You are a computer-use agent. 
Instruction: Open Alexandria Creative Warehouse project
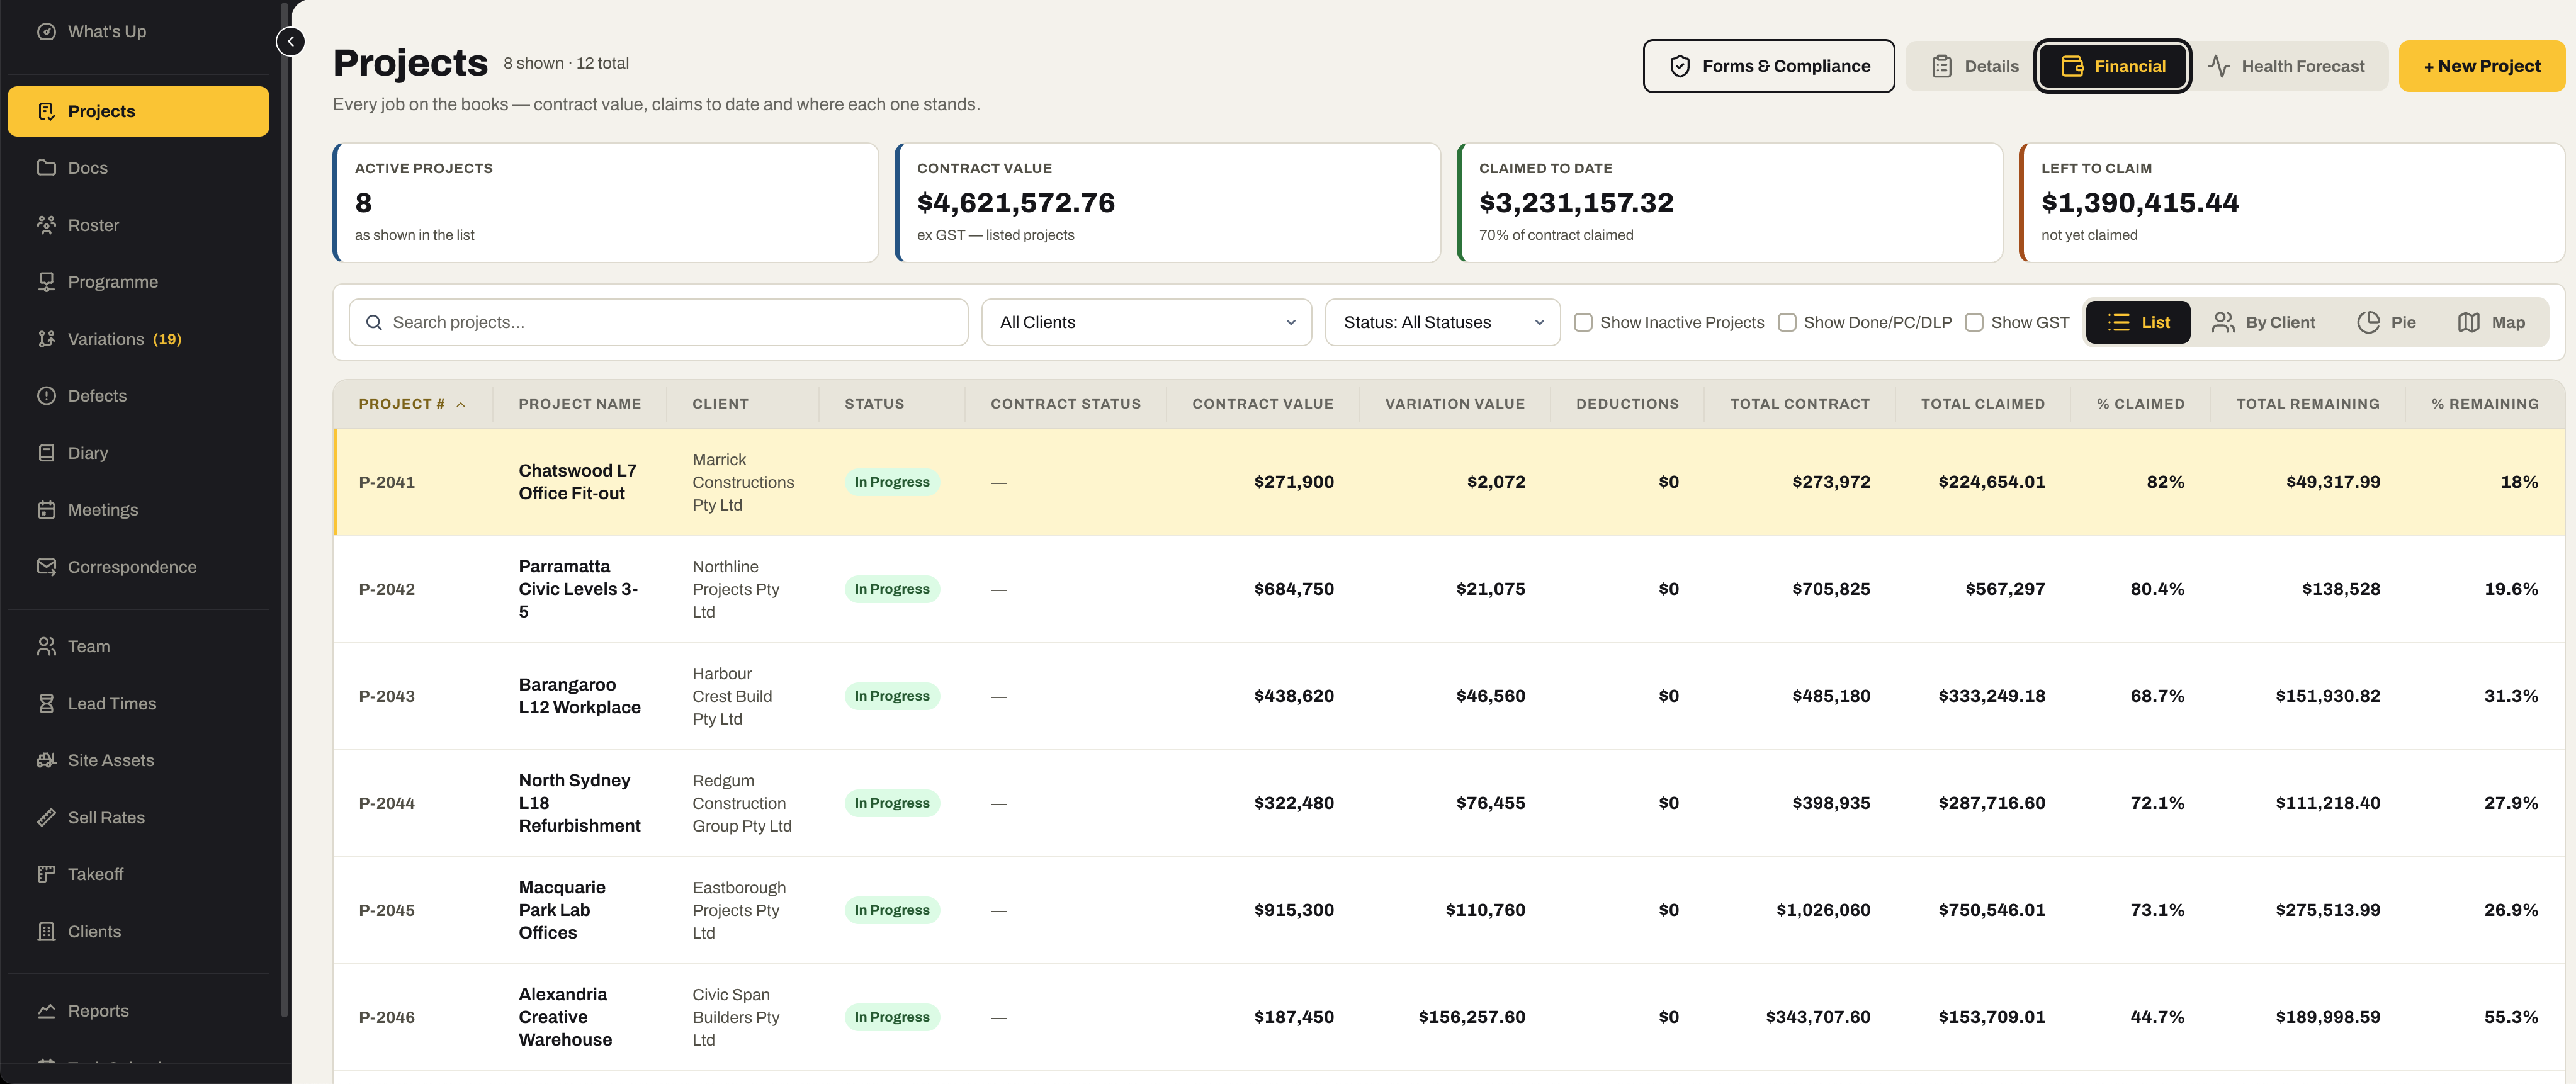point(565,1017)
